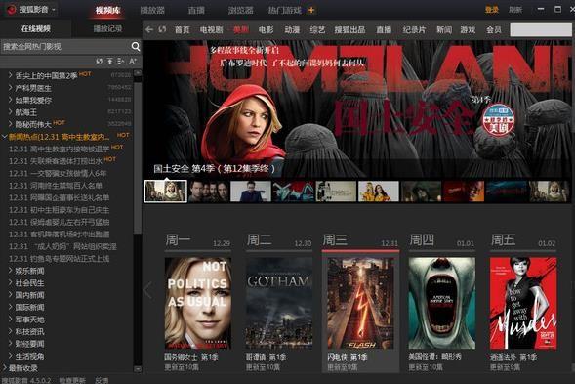
Task: Click the search magnifier icon in sidebar
Action: [136, 46]
